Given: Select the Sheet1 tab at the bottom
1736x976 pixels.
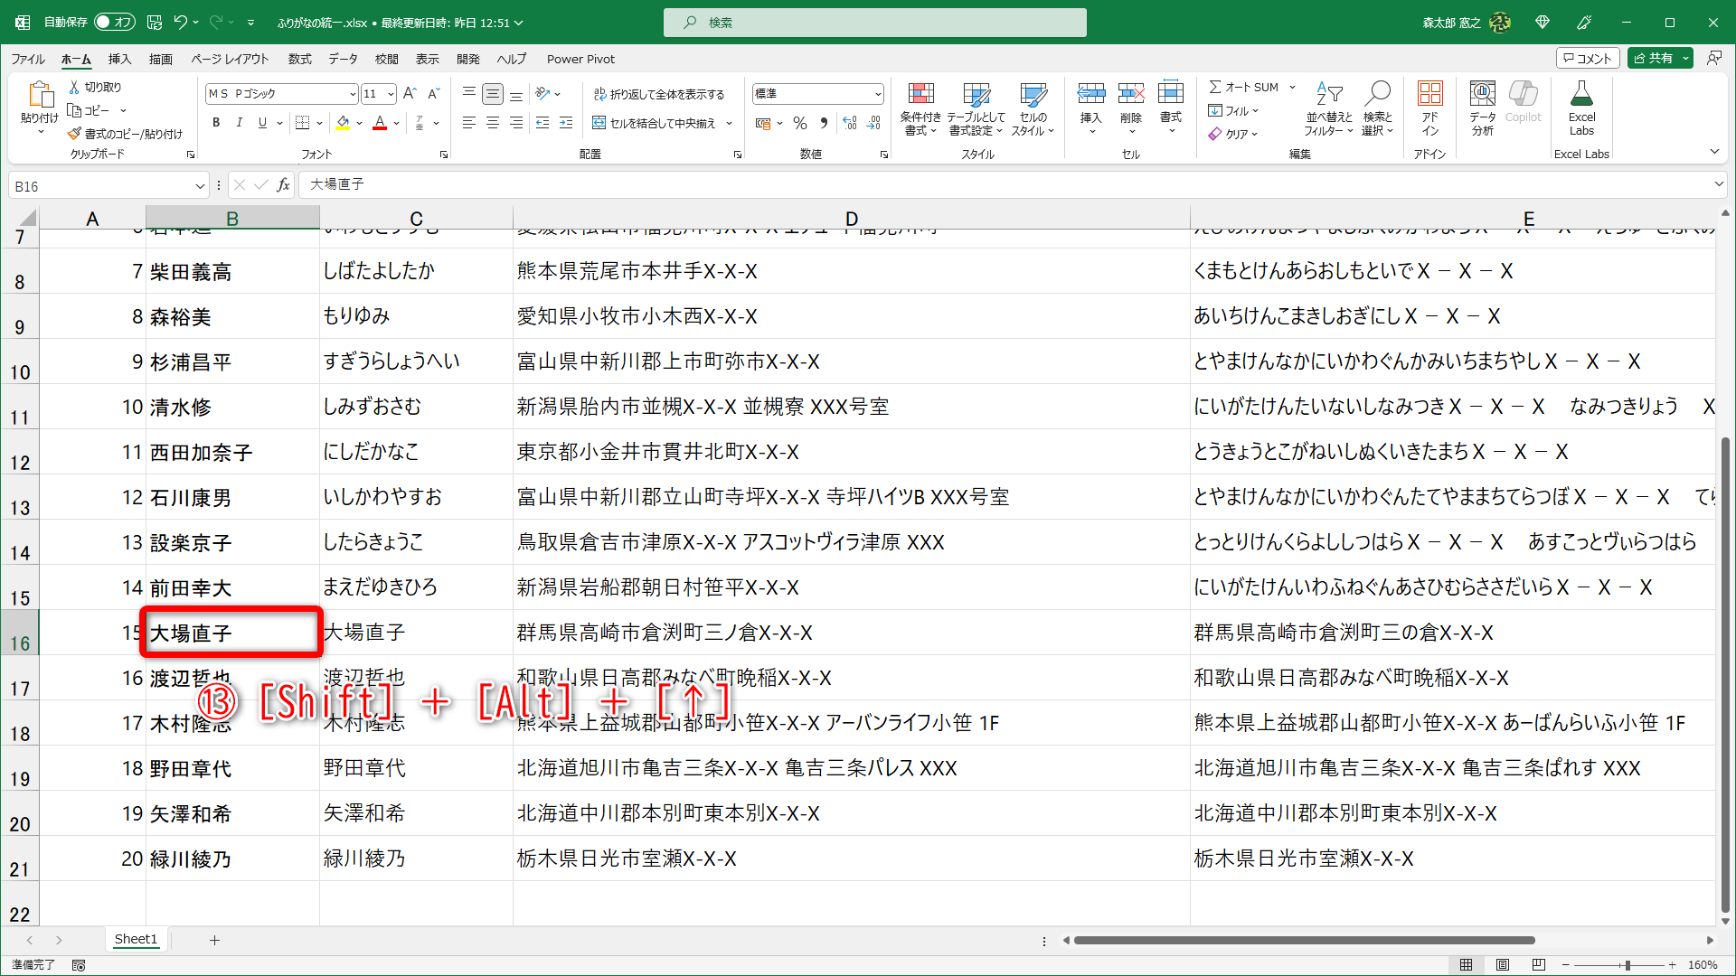Looking at the screenshot, I should coord(136,939).
